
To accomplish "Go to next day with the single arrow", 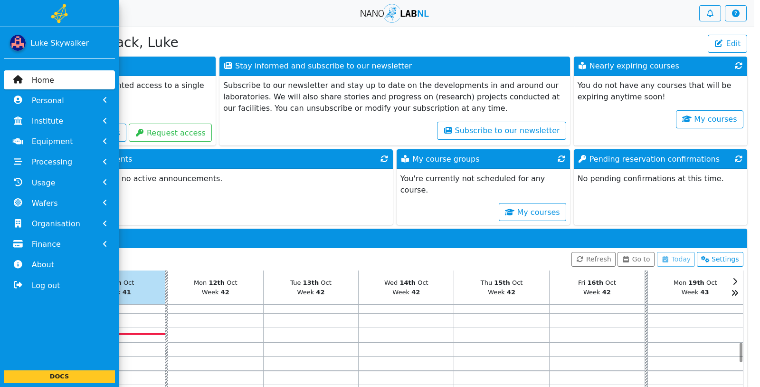I will tap(735, 281).
